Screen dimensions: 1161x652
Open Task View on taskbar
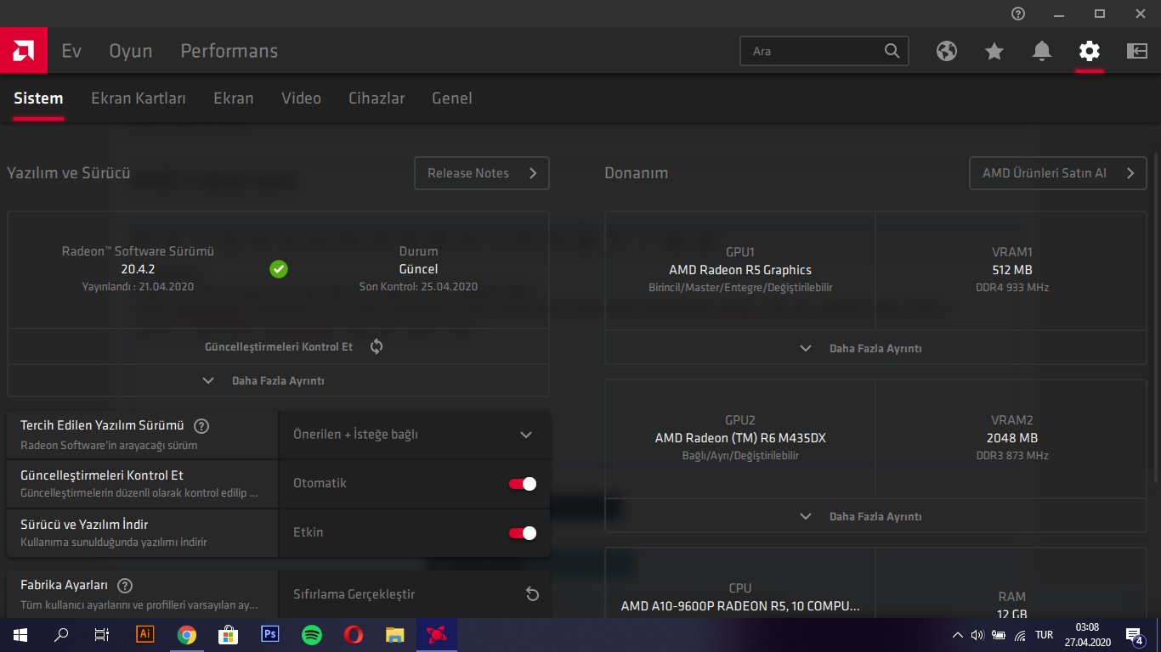102,634
